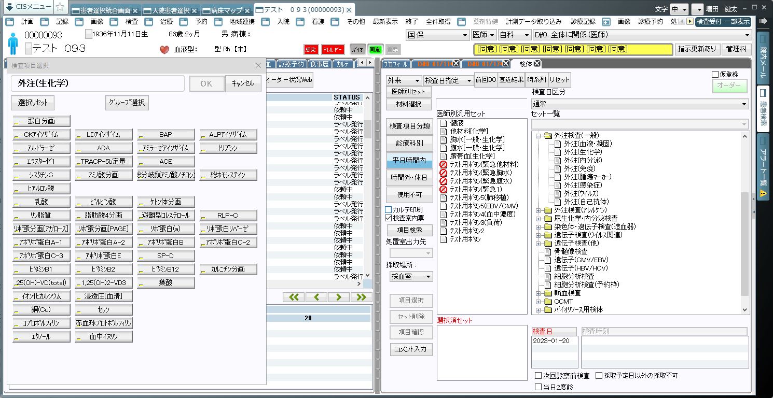Expand the 輸血検査 tree folder
Image resolution: width=773 pixels, height=398 pixels.
pos(539,293)
